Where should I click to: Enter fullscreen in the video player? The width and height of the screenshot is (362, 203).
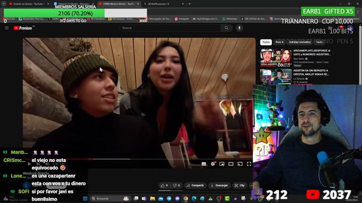(x=249, y=164)
